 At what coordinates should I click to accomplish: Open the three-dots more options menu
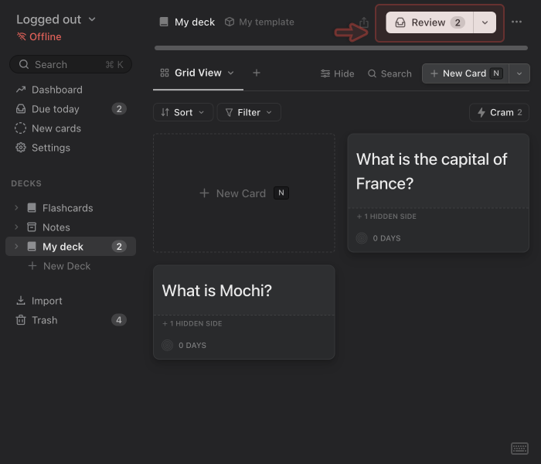click(x=516, y=22)
